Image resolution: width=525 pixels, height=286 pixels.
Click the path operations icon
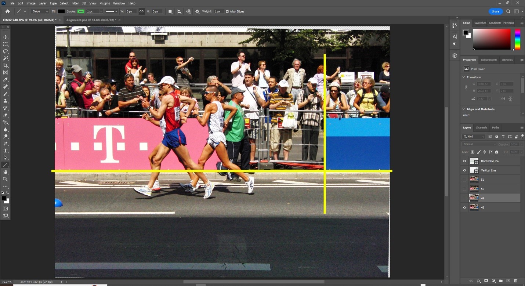(170, 11)
